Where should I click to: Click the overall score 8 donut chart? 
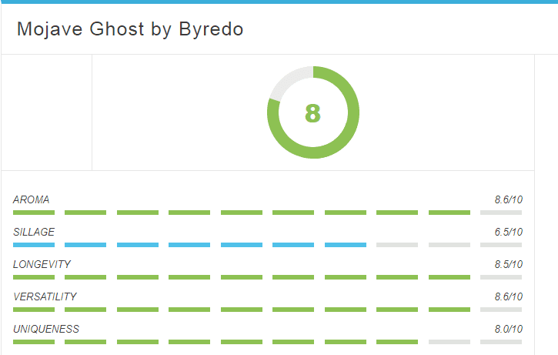(x=313, y=112)
